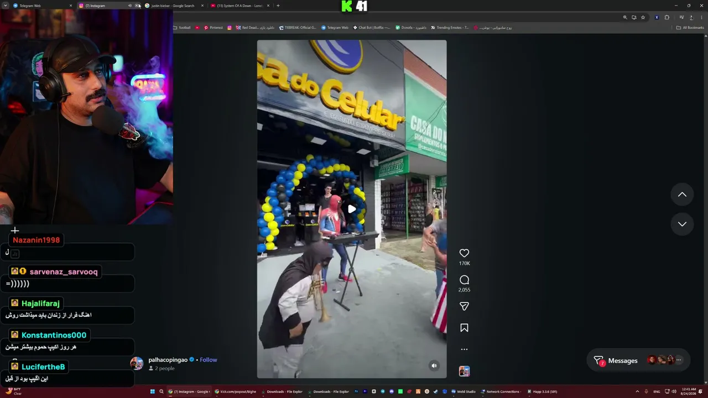Bookmark this page with the star icon

[643, 17]
